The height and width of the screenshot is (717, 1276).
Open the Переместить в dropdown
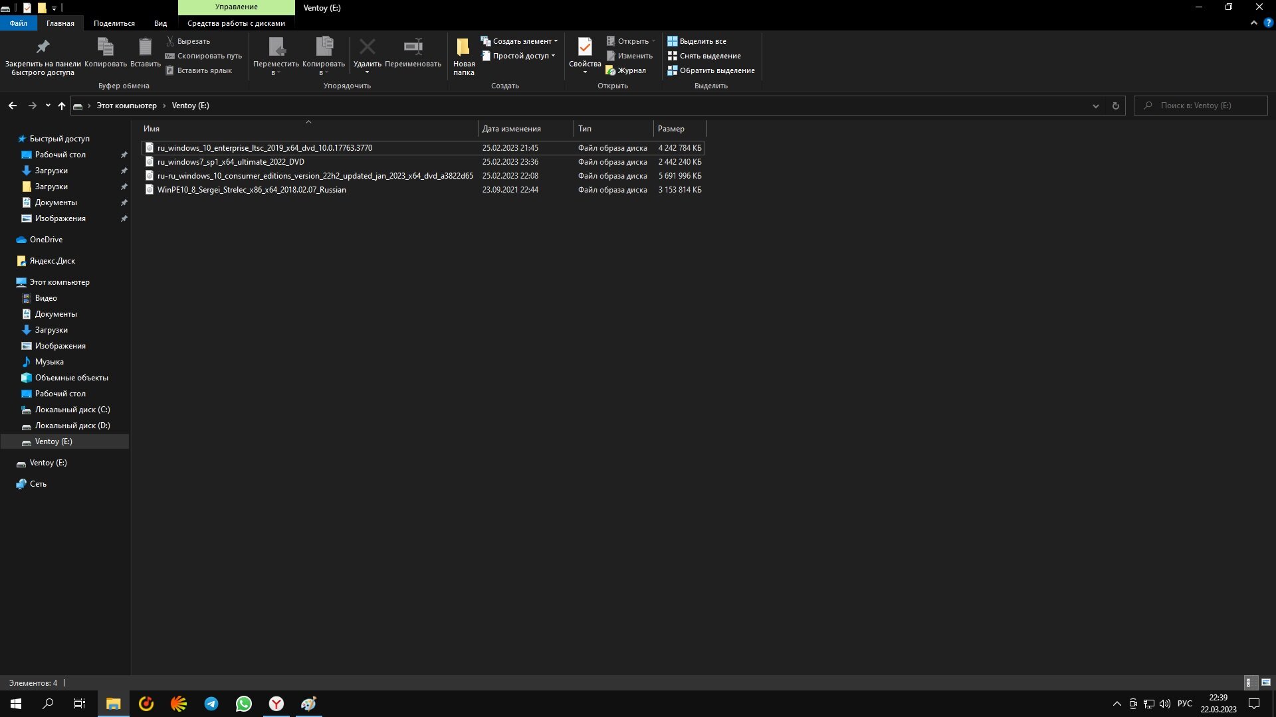pyautogui.click(x=276, y=56)
